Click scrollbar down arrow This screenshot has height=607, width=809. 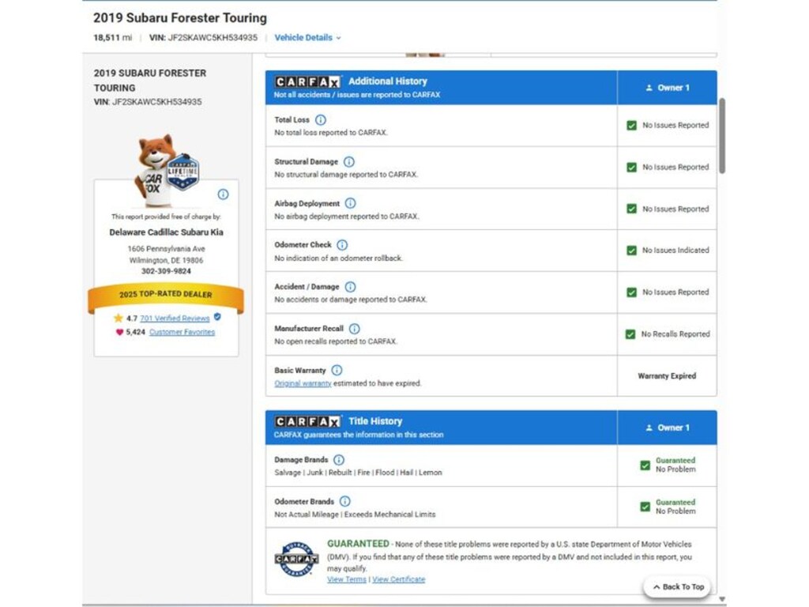tap(722, 599)
